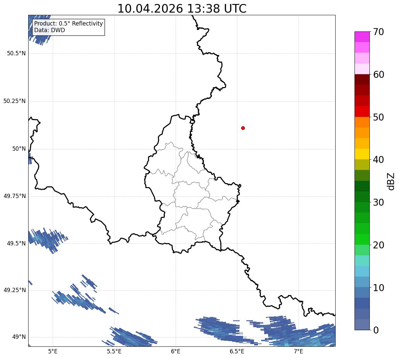Click the dBZ colorbar axis label
This screenshot has height=358, width=399.
click(391, 181)
